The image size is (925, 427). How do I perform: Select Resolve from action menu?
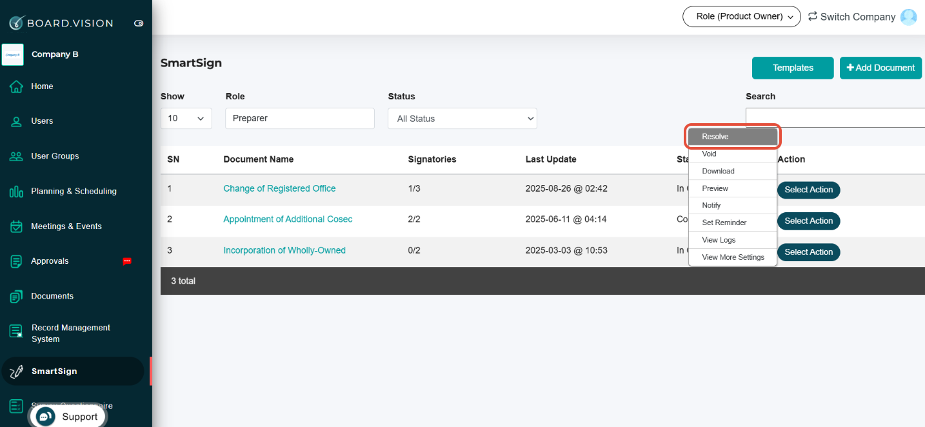point(733,137)
